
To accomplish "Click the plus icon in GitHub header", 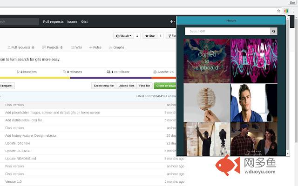I will pos(172,22).
